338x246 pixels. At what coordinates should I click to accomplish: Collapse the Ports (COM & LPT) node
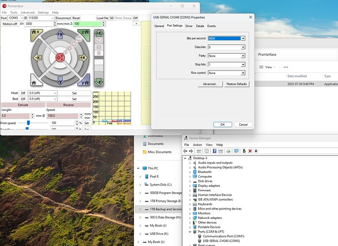click(x=190, y=232)
